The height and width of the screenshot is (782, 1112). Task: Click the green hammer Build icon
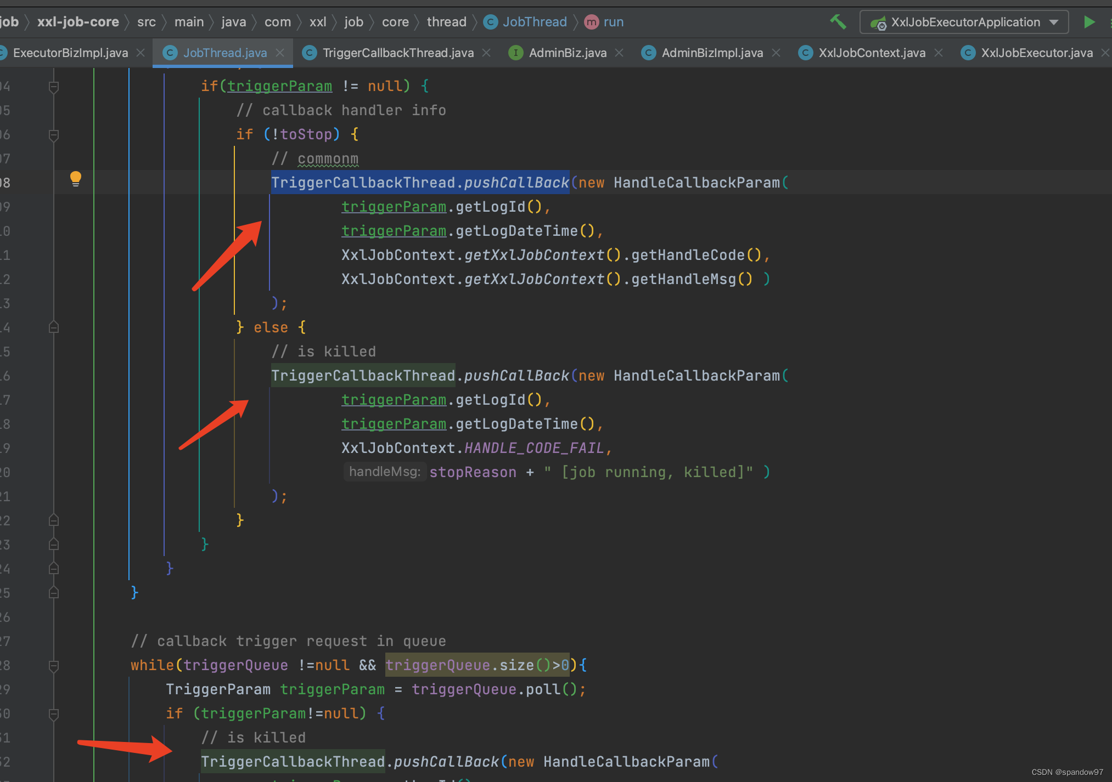(x=838, y=22)
